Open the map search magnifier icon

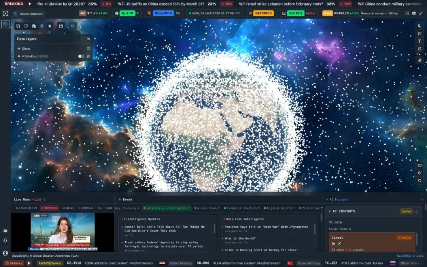click(x=72, y=26)
